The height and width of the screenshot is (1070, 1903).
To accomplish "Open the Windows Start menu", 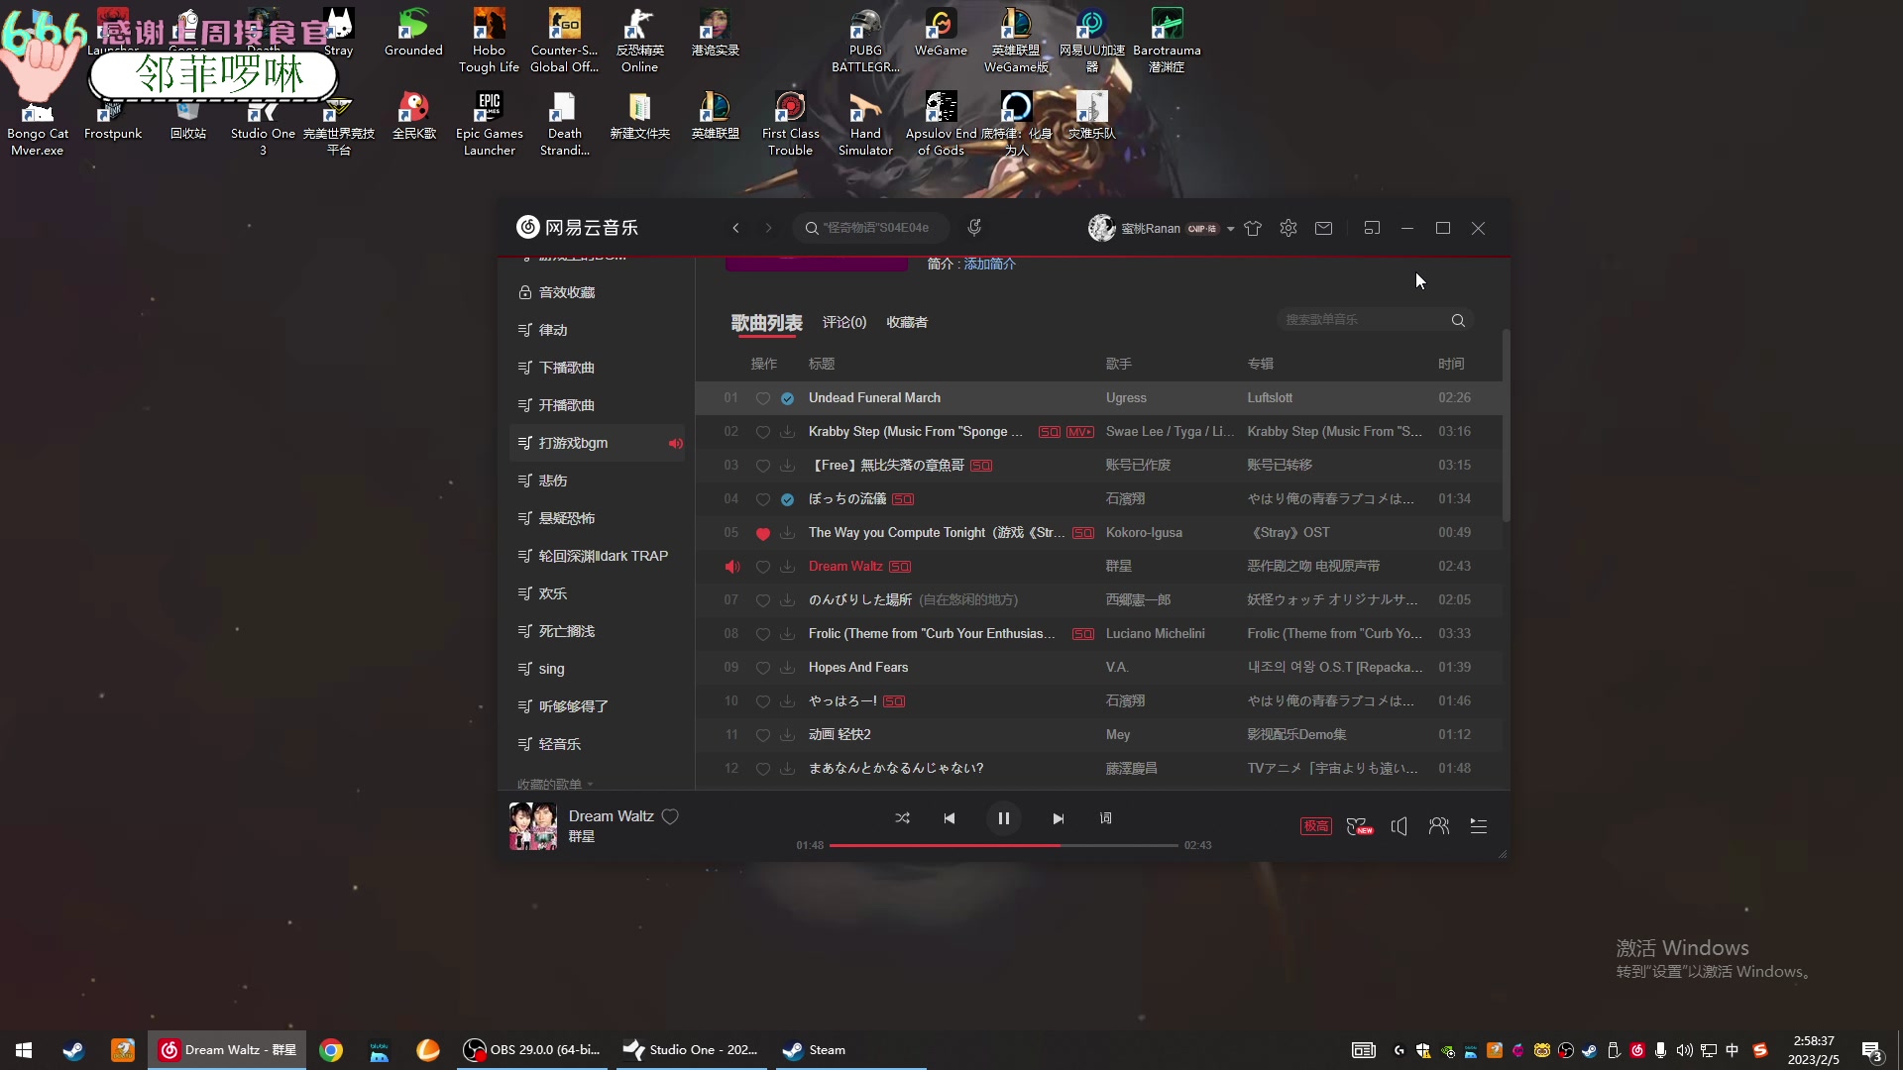I will pyautogui.click(x=24, y=1050).
